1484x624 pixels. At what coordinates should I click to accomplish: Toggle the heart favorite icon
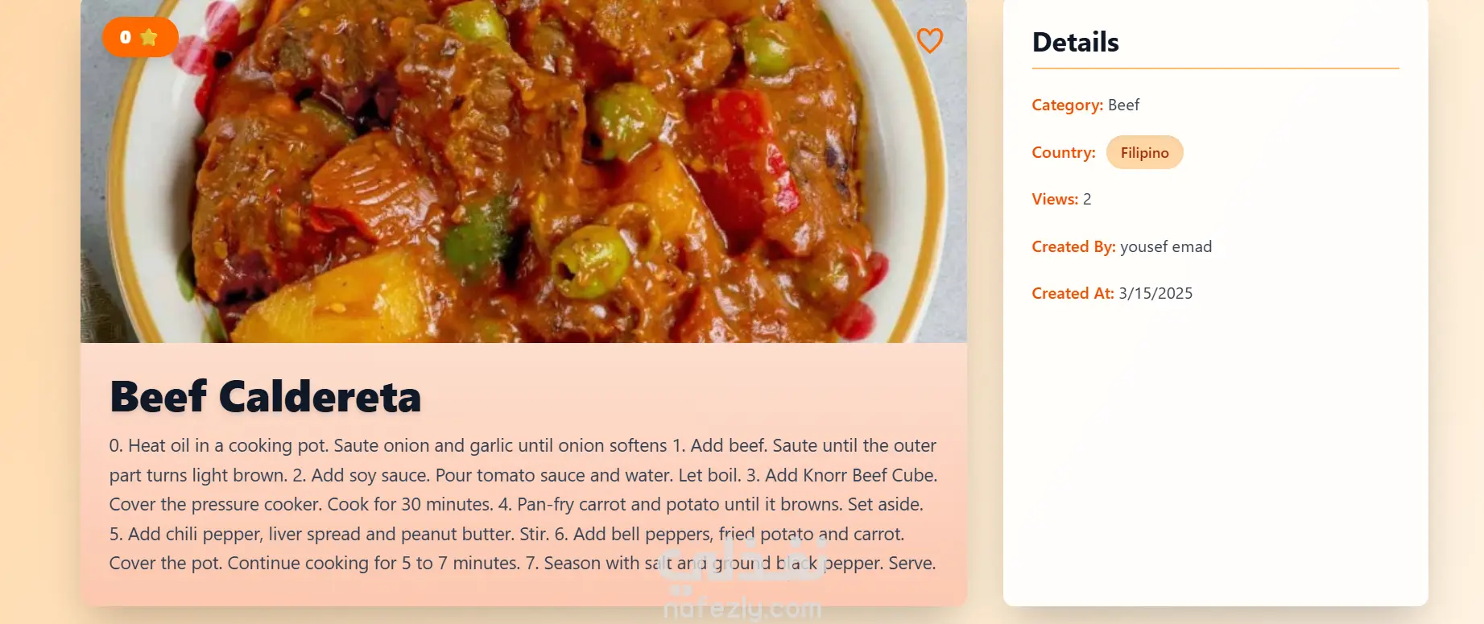click(x=929, y=40)
